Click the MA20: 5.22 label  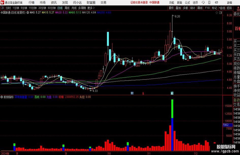pyautogui.click(x=61, y=12)
